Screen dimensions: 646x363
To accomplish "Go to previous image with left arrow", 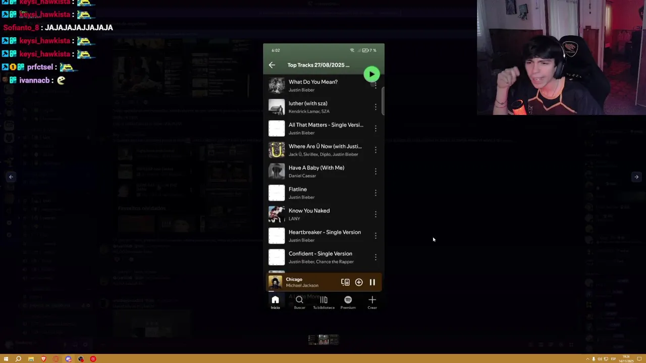I will (x=11, y=177).
